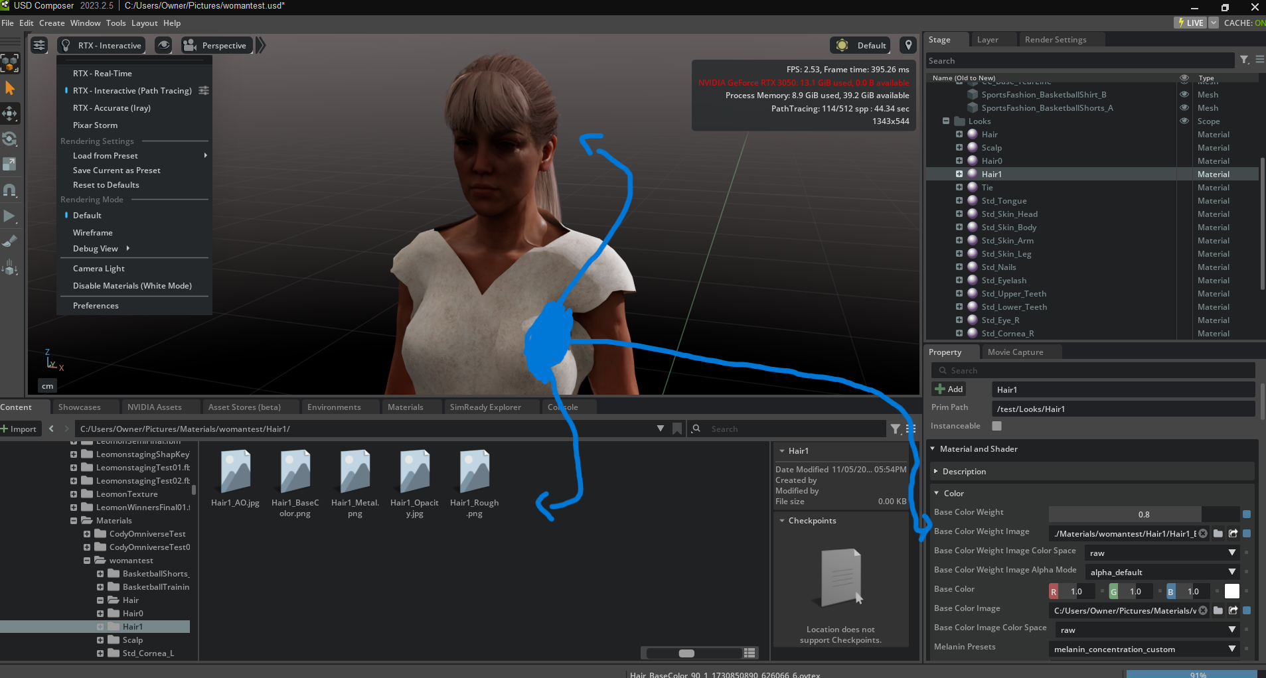Click the Add property button
This screenshot has width=1266, height=678.
949,389
